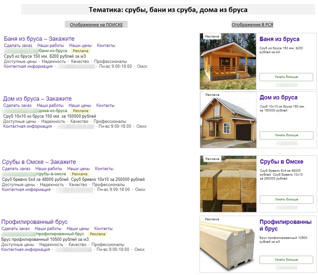Open 'Баня из бруса – Закажите' ad title
318x275 pixels.
[x=39, y=39]
